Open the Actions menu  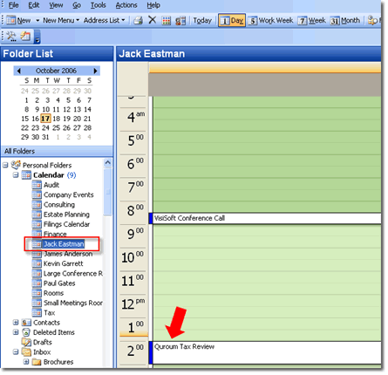[126, 5]
